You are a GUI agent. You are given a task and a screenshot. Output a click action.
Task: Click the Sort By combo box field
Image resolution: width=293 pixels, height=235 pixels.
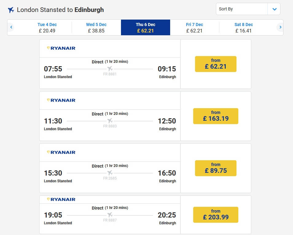pos(248,9)
